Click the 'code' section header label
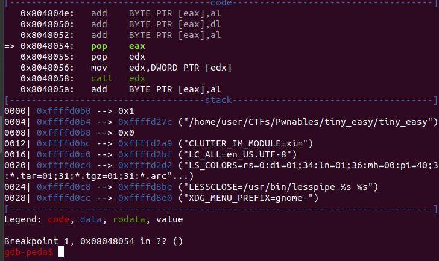Screen dimensions: 439x261 tap(219, 3)
